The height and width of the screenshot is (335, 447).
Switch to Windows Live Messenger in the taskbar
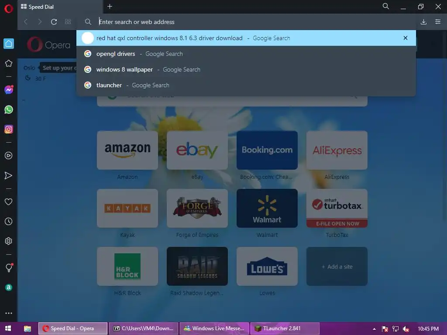[214, 328]
